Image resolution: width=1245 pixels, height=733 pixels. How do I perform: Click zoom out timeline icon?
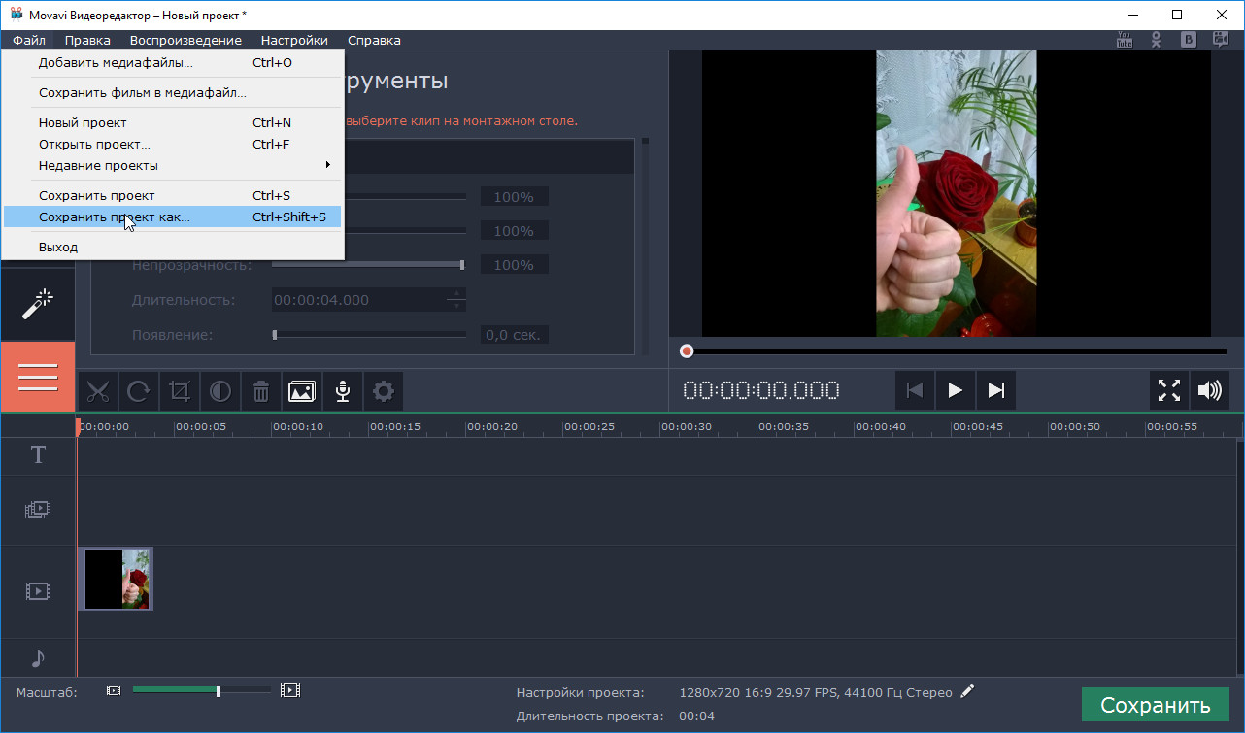click(115, 690)
